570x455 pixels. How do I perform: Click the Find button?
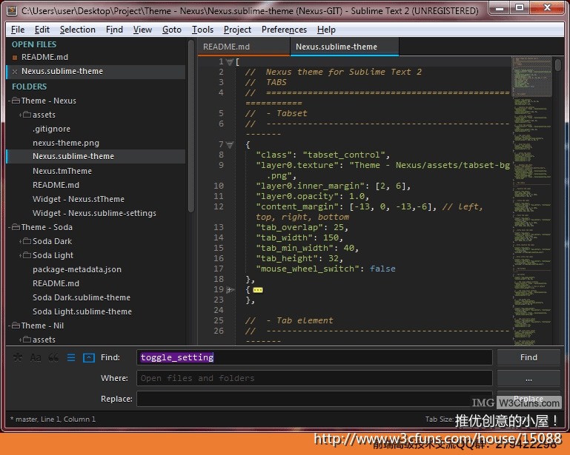[x=528, y=357]
